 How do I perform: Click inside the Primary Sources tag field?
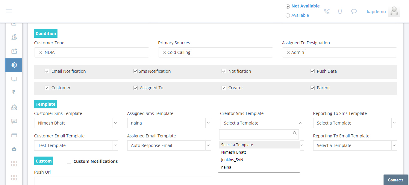coord(216,52)
